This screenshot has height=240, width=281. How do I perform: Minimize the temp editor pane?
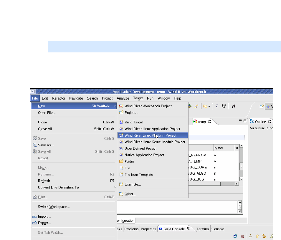pos(240,120)
